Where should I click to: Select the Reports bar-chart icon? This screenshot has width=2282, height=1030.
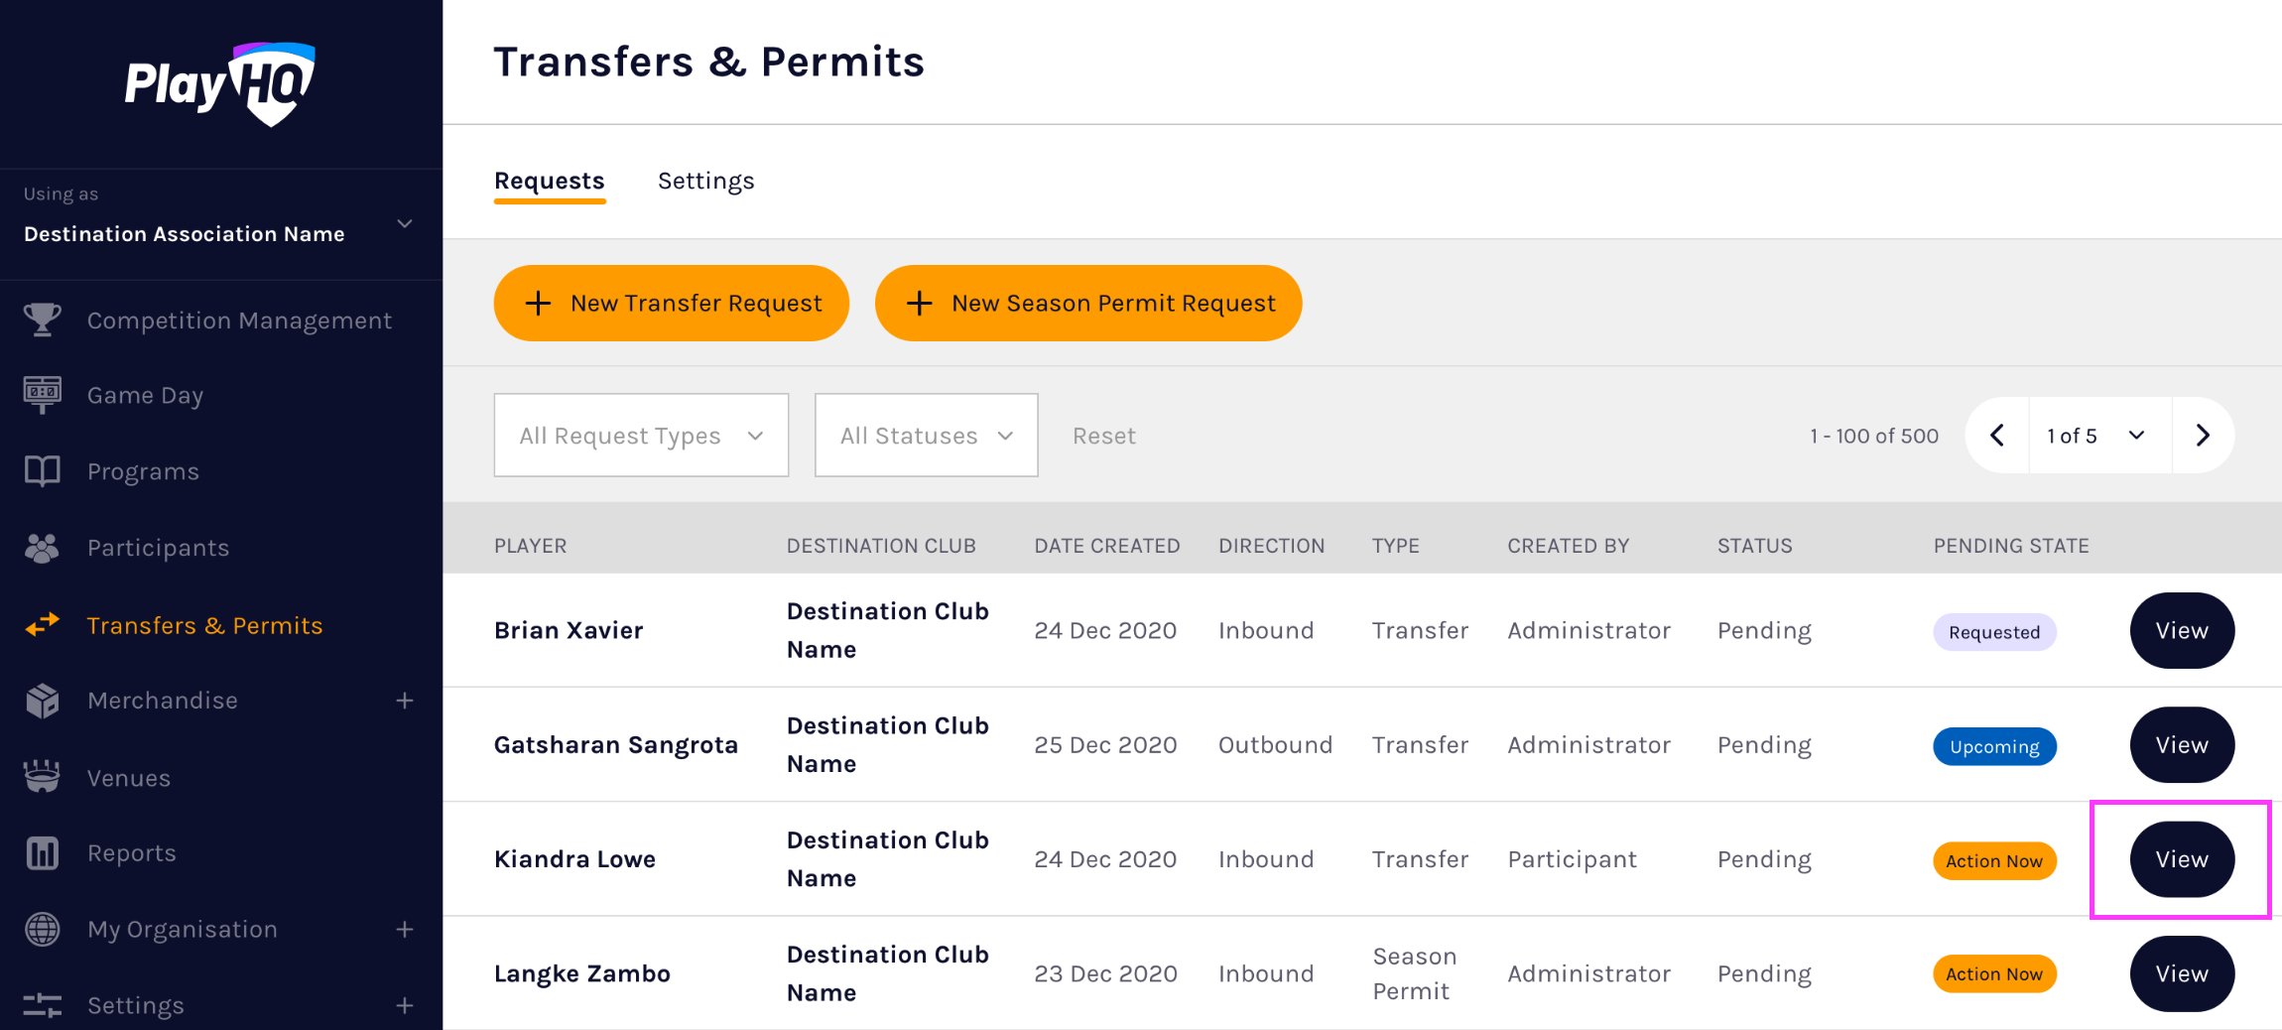[x=41, y=852]
